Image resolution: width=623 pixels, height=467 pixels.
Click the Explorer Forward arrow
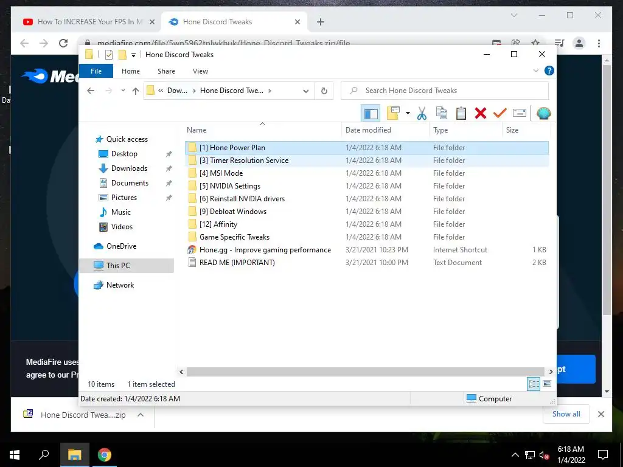pos(108,91)
